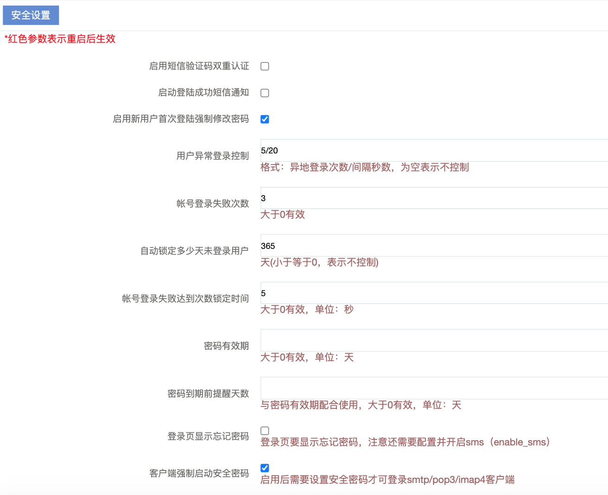608x495 pixels.
Task: Click the 帐号登录失败达到次数锁定时间 input box
Action: (x=434, y=293)
